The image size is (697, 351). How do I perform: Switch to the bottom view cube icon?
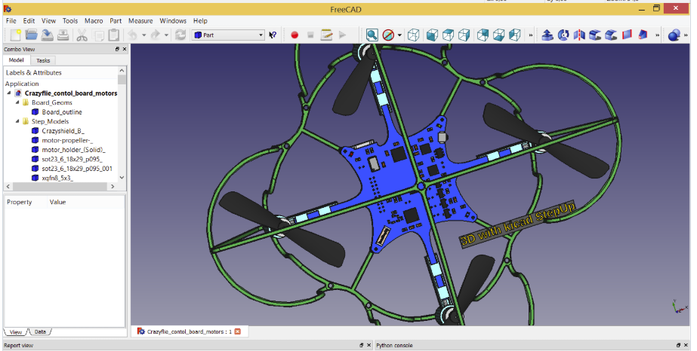click(498, 35)
